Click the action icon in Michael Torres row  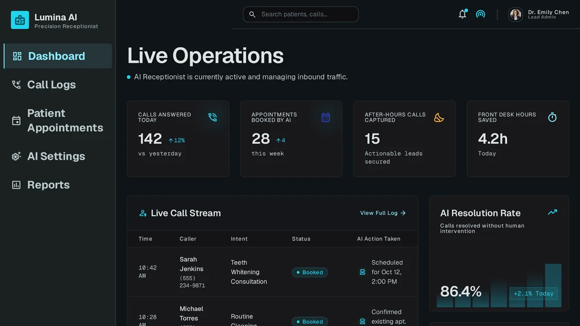(362, 322)
